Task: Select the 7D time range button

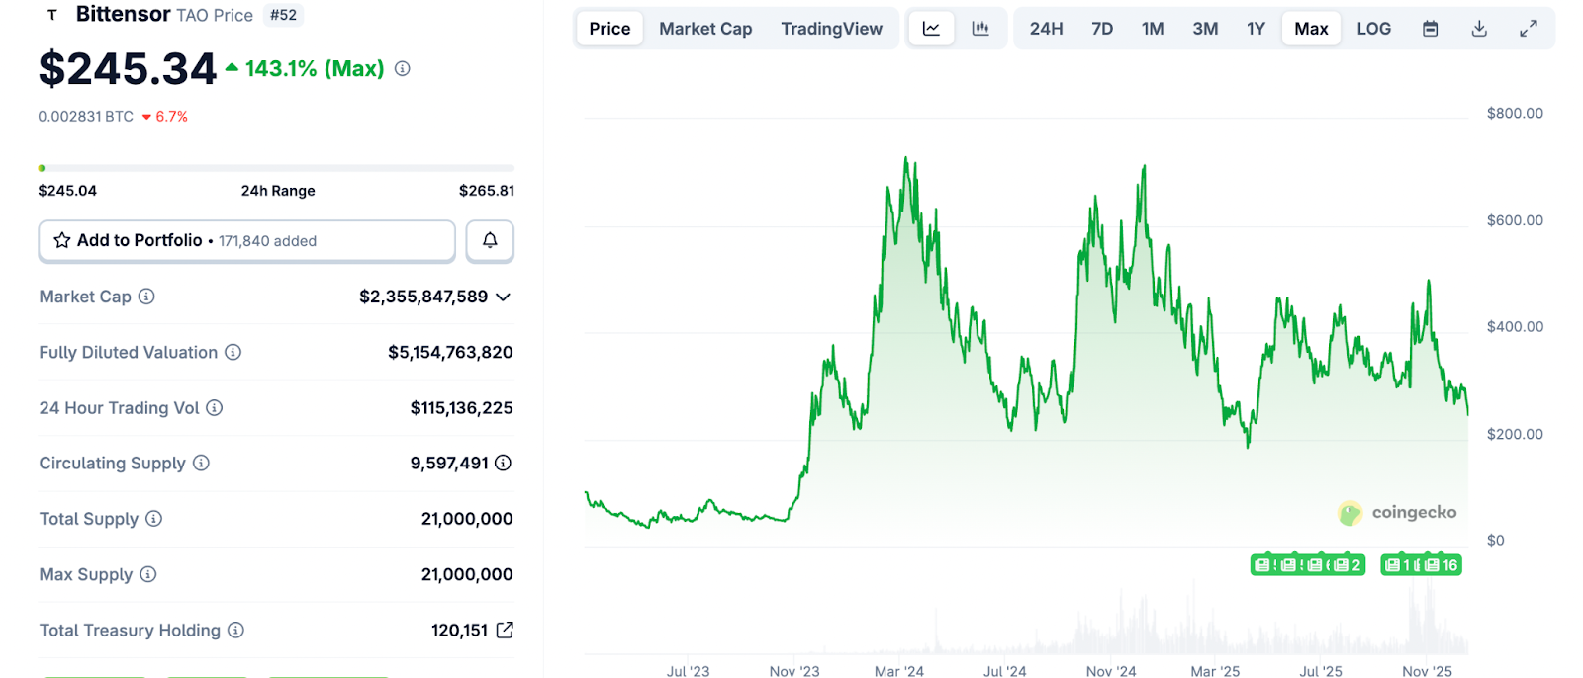Action: tap(1102, 29)
